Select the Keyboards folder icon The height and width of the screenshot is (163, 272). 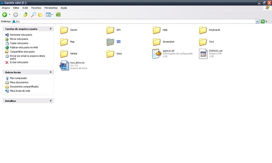[x=203, y=30]
